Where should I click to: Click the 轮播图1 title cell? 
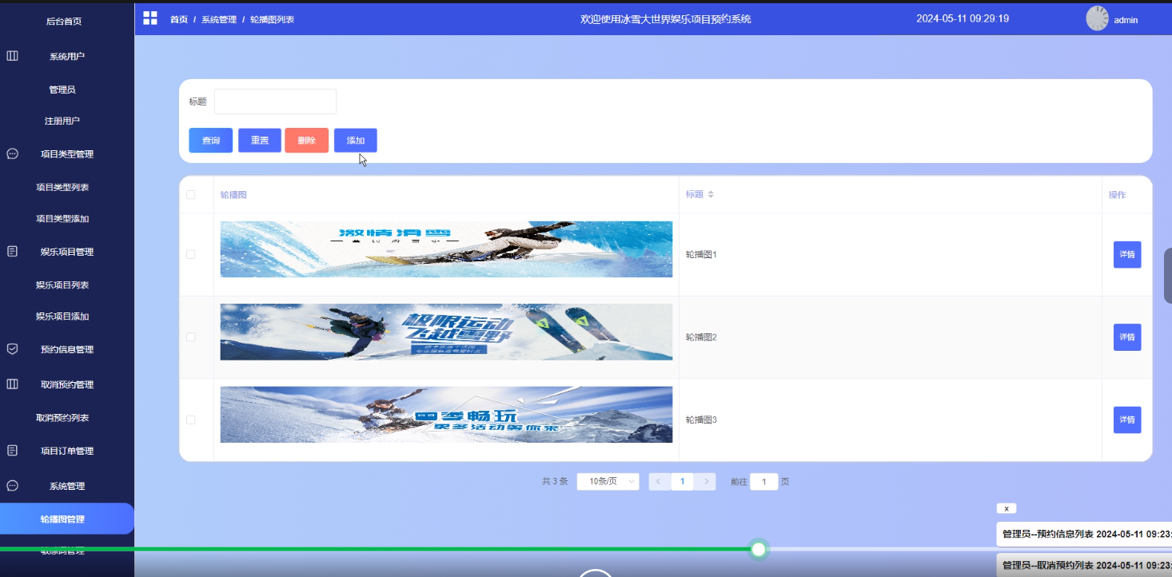(x=701, y=254)
